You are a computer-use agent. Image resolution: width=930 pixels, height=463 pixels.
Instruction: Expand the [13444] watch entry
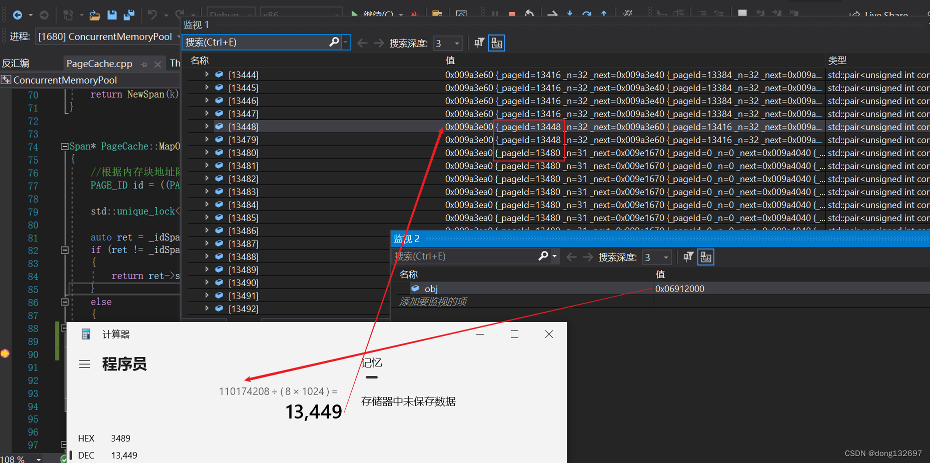pos(207,74)
